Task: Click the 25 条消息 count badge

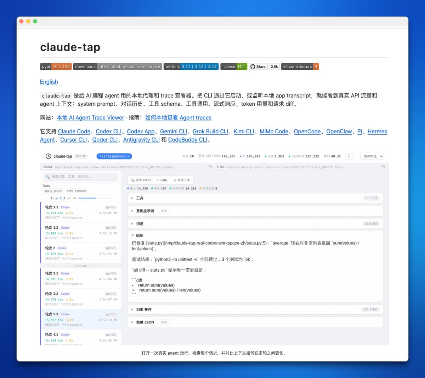Action: pyautogui.click(x=371, y=224)
